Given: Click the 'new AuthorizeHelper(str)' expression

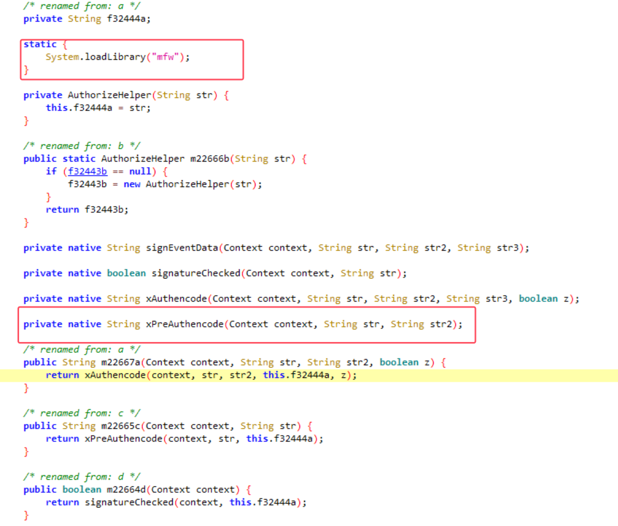Looking at the screenshot, I should click(190, 184).
